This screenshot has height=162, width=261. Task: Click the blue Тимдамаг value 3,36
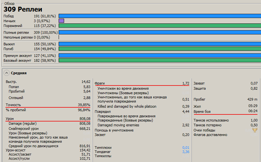(x=186, y=152)
